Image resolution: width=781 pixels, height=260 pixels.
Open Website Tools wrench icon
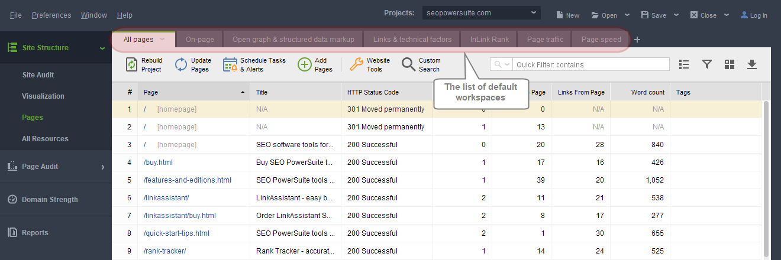[x=356, y=64]
